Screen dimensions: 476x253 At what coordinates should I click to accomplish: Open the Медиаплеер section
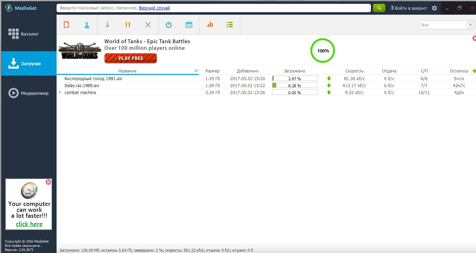pos(29,93)
